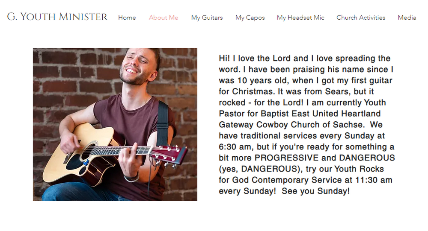View the Church Activities page

(361, 18)
